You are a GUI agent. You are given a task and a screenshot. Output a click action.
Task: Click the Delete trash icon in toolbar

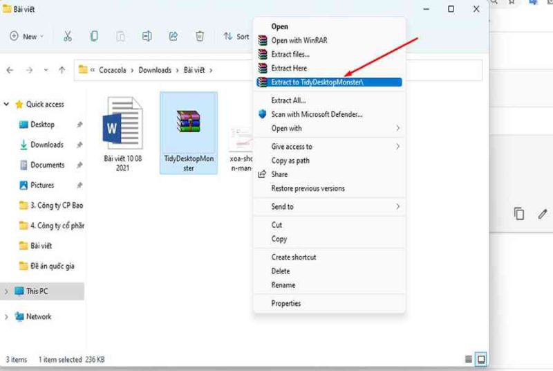tap(200, 36)
